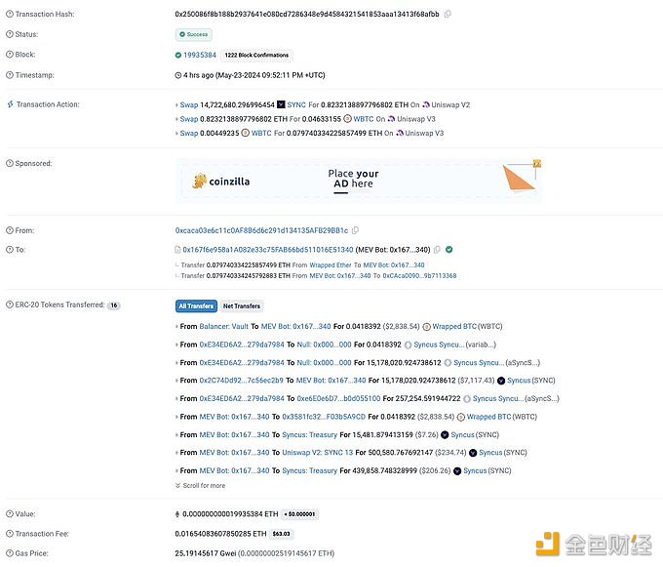Click the 0.01654083607850285 ETH fee text
Image resolution: width=663 pixels, height=567 pixels.
coord(220,534)
